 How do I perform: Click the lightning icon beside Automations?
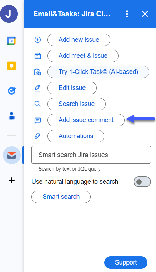point(37,136)
